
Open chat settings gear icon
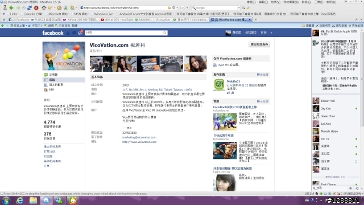click(350, 188)
